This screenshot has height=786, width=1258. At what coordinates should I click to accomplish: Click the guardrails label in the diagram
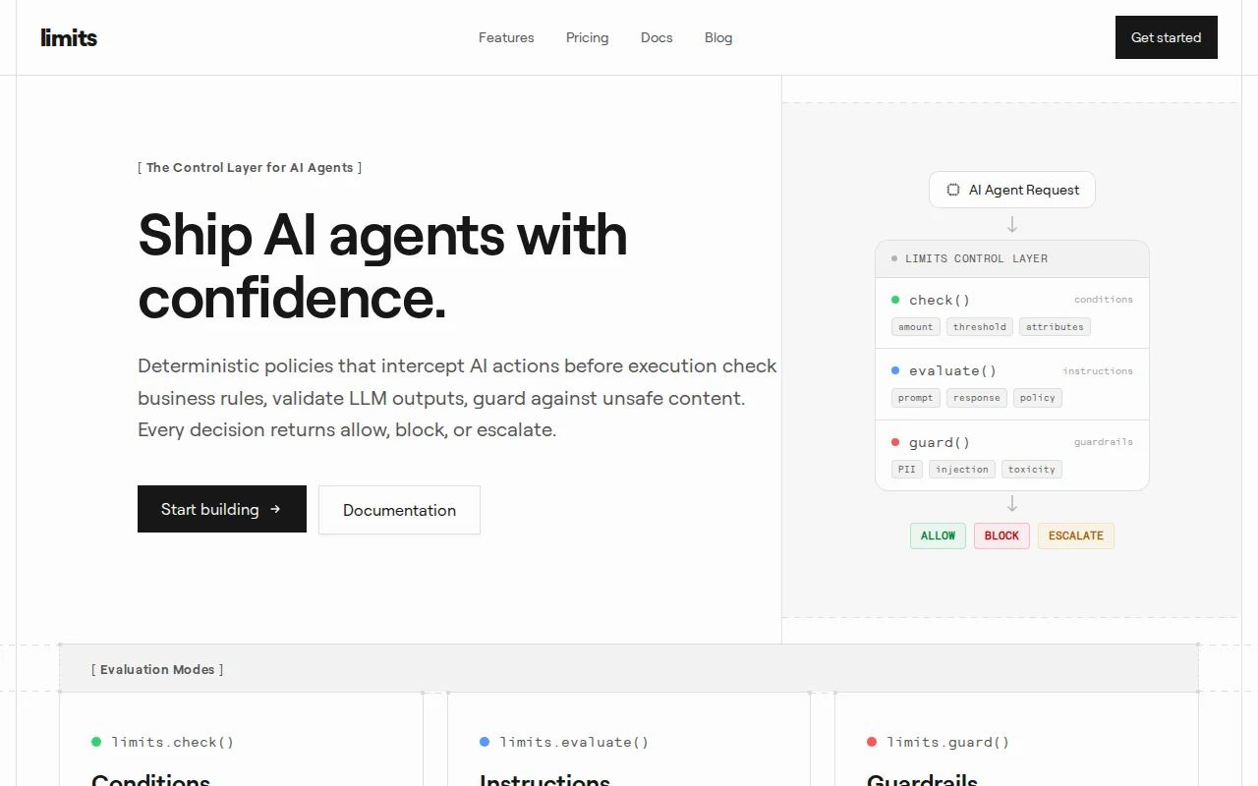coord(1104,442)
